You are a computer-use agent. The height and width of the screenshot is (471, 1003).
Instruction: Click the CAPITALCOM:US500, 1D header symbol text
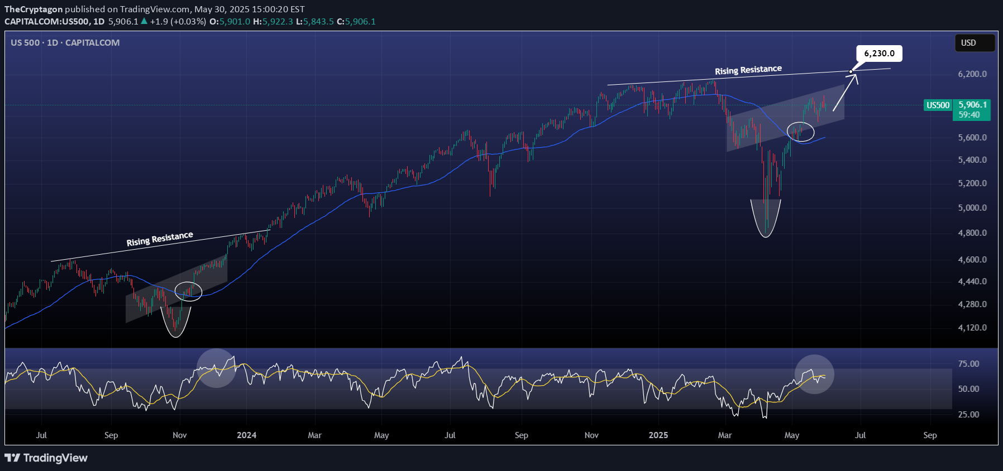pyautogui.click(x=54, y=21)
